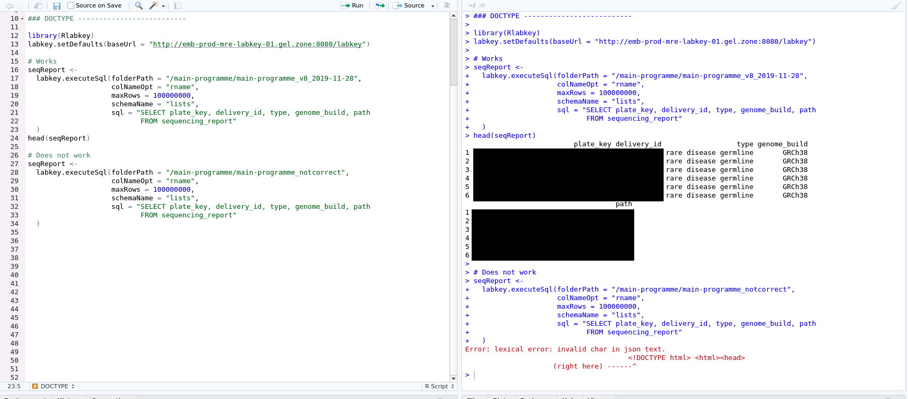Source the active document
Viewport: 908px width, 399px height.
pyautogui.click(x=410, y=5)
